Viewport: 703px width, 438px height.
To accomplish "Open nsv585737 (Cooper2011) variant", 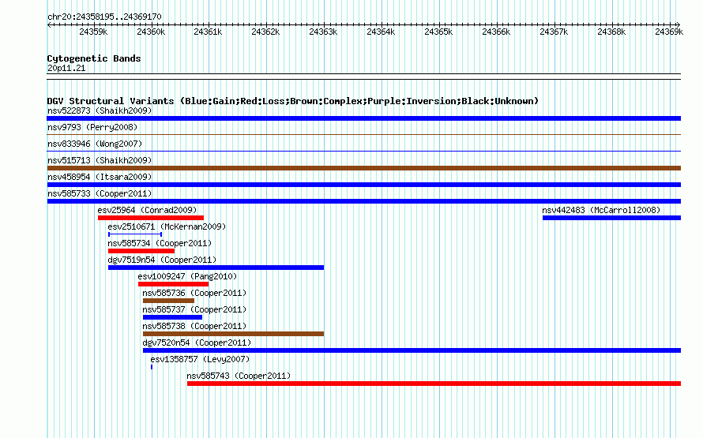I will (x=194, y=309).
